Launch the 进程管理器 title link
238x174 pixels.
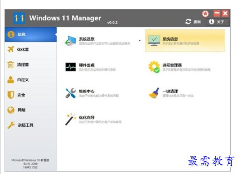pos(172,65)
